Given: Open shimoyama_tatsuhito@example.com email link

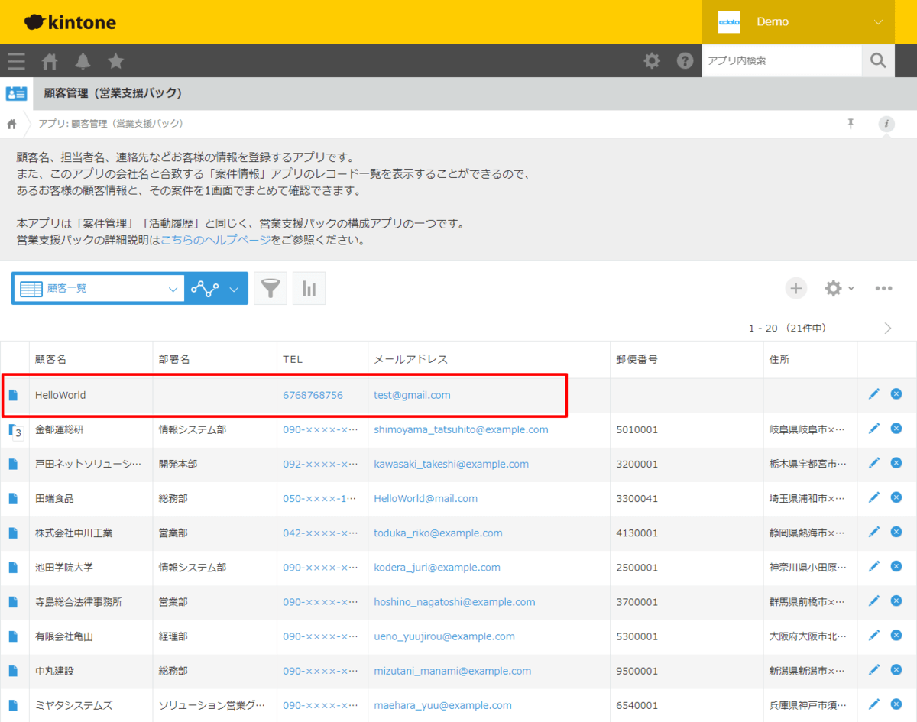Looking at the screenshot, I should [x=461, y=429].
